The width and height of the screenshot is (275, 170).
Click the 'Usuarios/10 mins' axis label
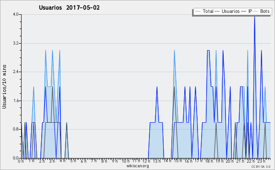4,86
